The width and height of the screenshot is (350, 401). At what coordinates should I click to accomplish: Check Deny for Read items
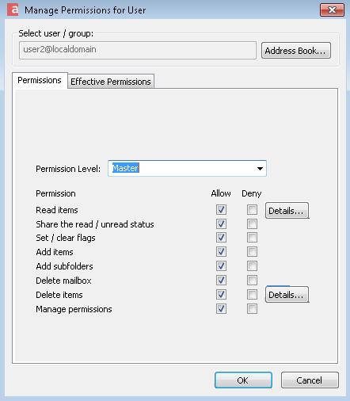tap(252, 210)
